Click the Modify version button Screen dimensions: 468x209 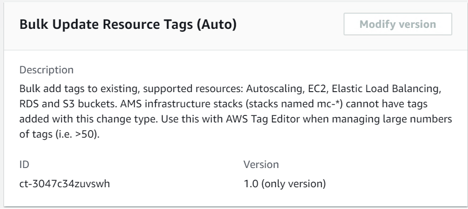pyautogui.click(x=397, y=24)
